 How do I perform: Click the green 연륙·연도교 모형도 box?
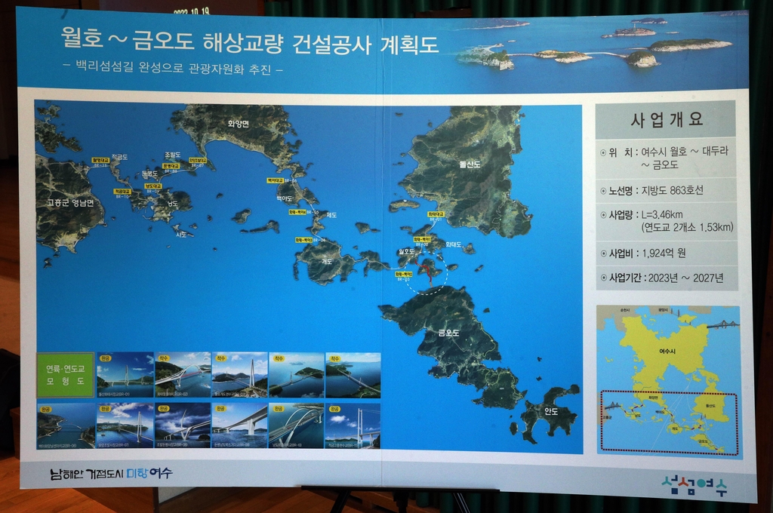66,375
